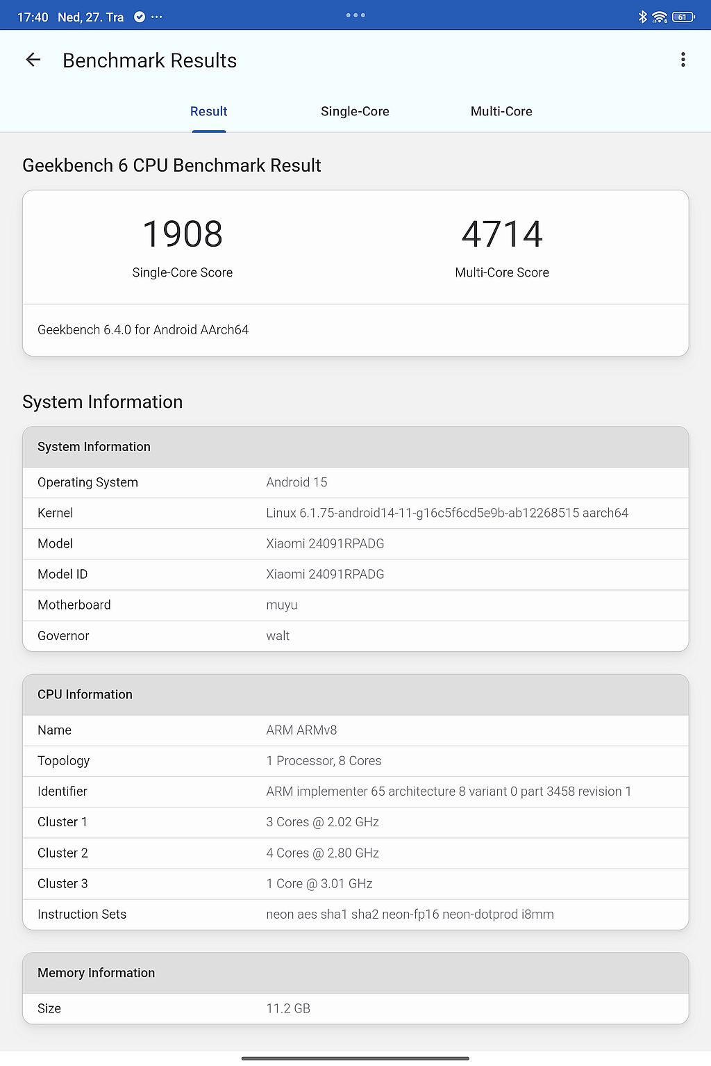The height and width of the screenshot is (1066, 711).
Task: Tap the battery indicator icon
Action: (683, 17)
